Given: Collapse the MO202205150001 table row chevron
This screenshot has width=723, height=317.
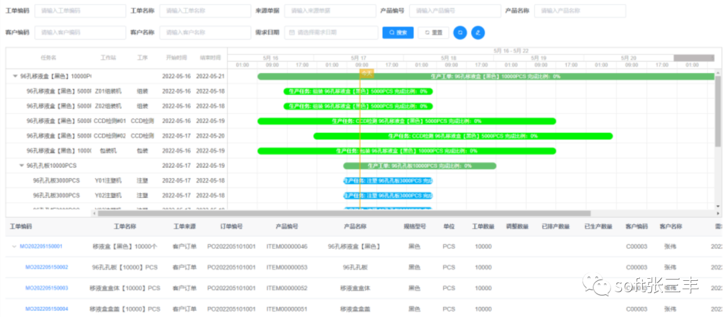Looking at the screenshot, I should (13, 246).
